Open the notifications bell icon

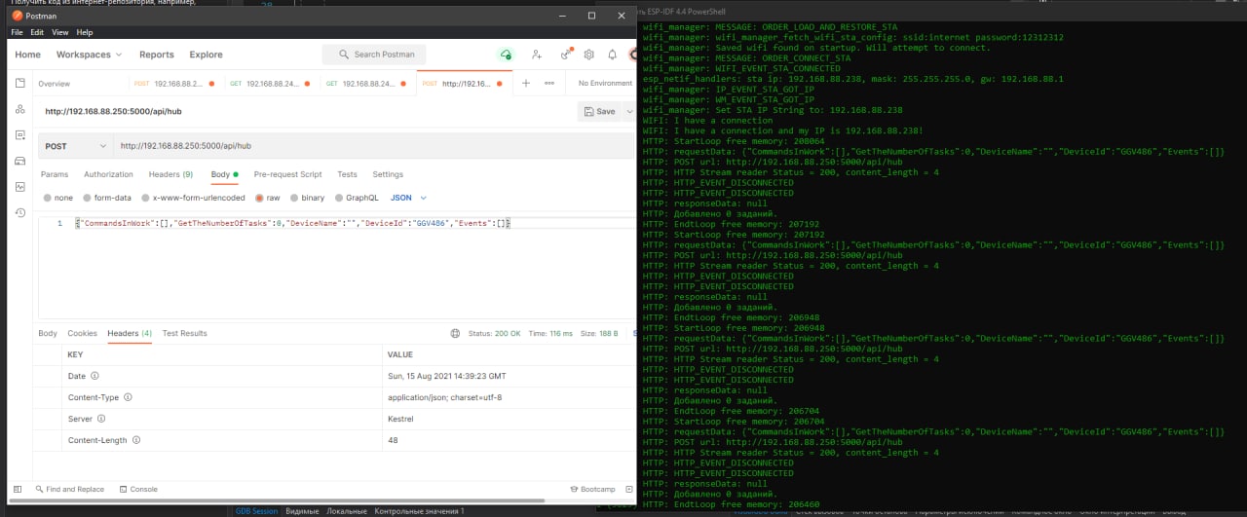tap(612, 55)
